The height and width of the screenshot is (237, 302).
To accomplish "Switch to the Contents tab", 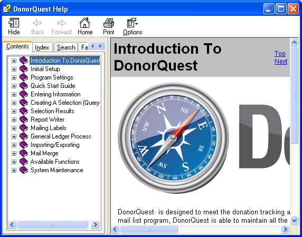I will click(17, 46).
